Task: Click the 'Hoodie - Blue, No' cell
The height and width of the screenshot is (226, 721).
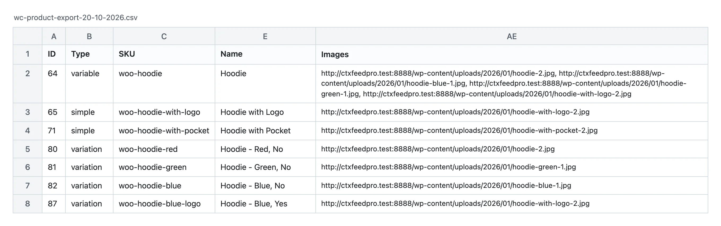Action: (265, 186)
